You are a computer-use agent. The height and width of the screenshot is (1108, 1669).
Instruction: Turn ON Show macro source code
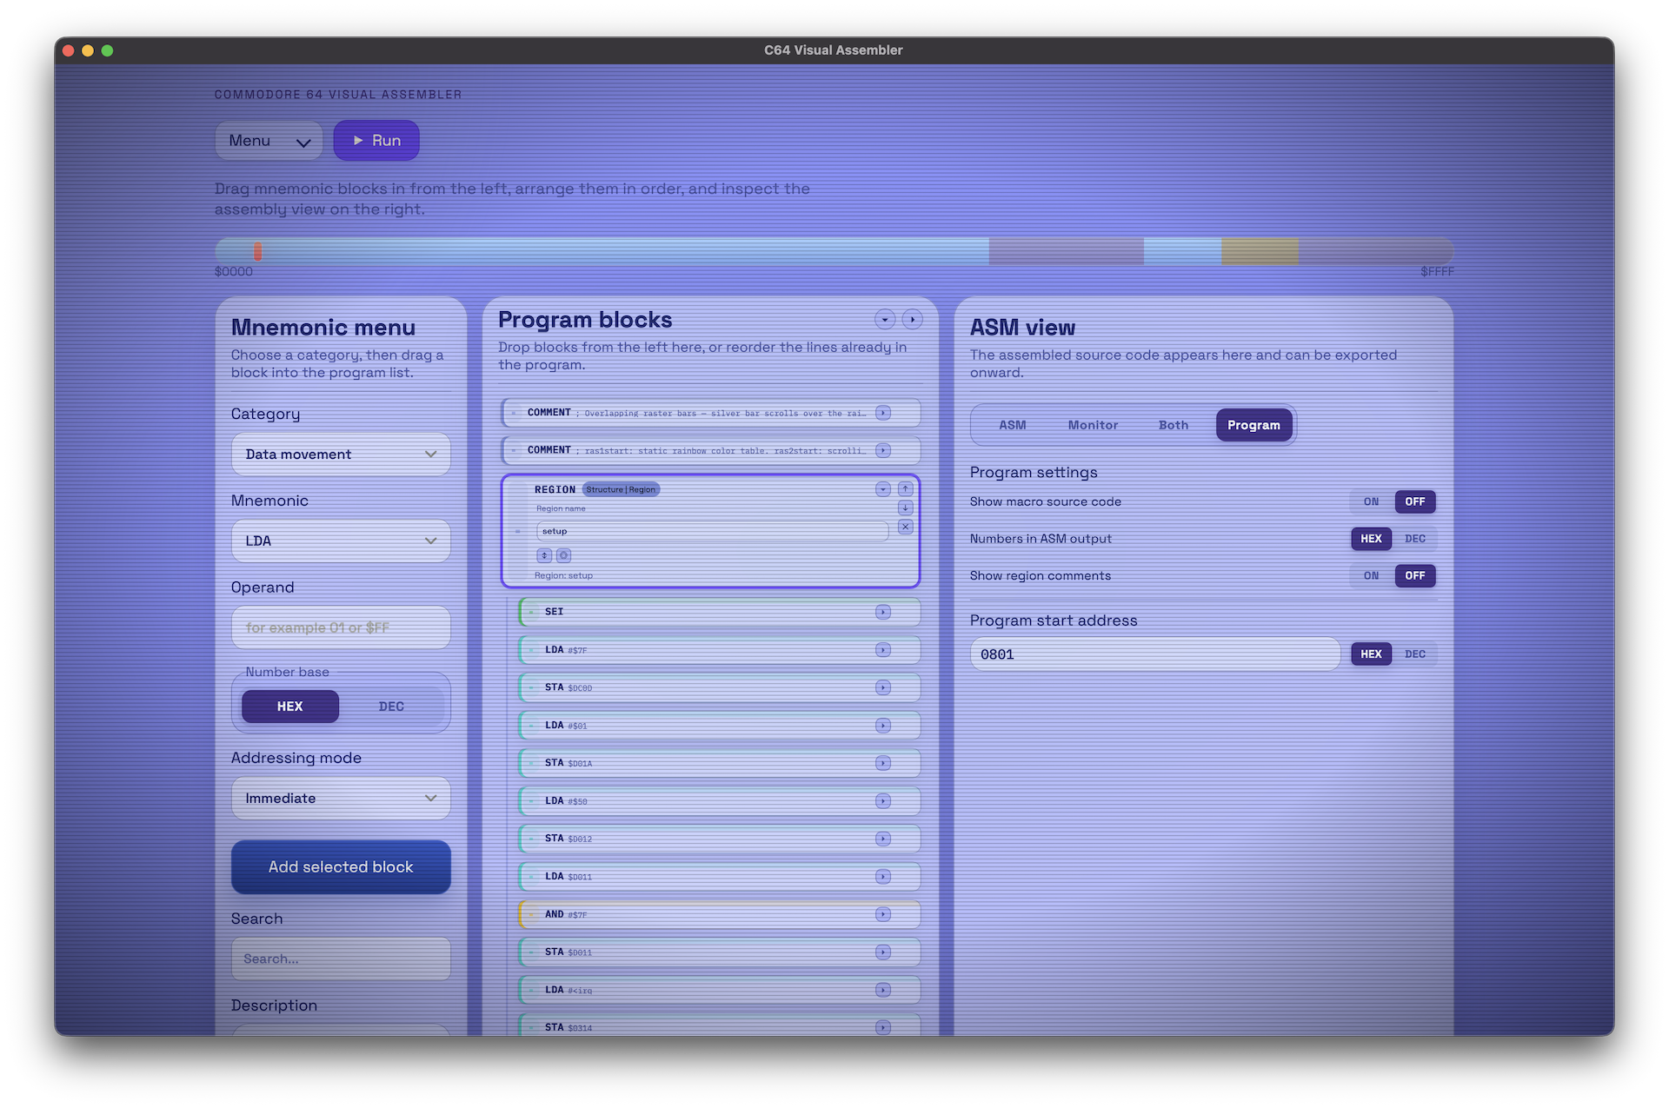(1371, 501)
